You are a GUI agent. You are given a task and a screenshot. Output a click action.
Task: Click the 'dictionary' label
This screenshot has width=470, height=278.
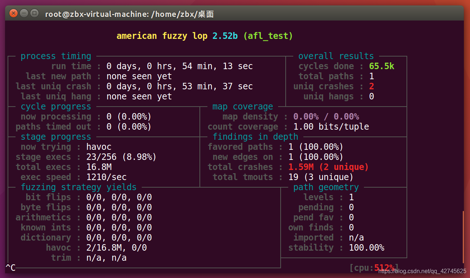click(46, 238)
